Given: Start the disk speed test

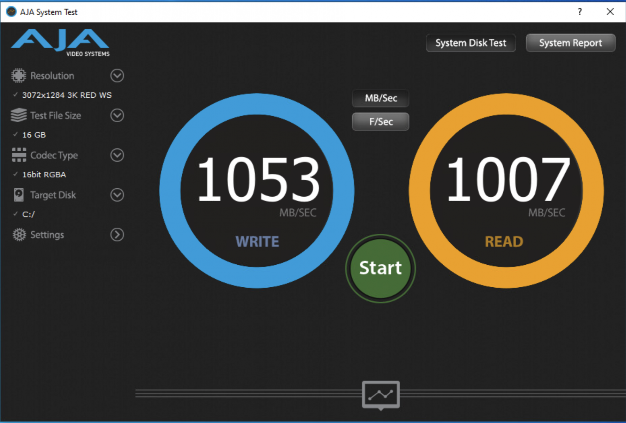Looking at the screenshot, I should (381, 268).
